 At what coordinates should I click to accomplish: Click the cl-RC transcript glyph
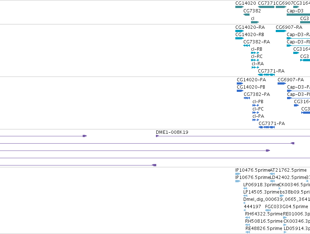[x=255, y=60]
